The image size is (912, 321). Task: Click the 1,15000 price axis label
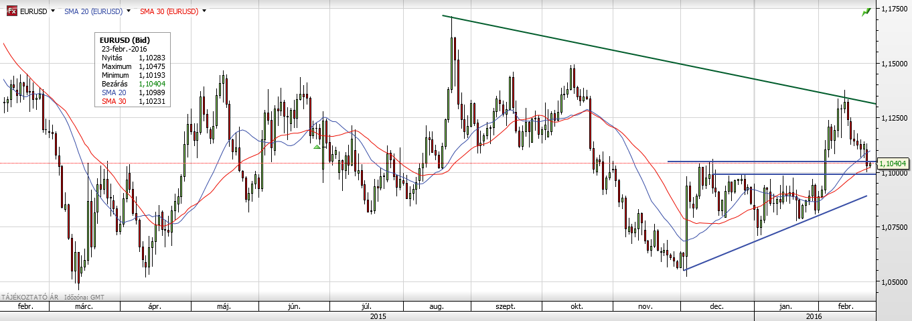pyautogui.click(x=895, y=63)
